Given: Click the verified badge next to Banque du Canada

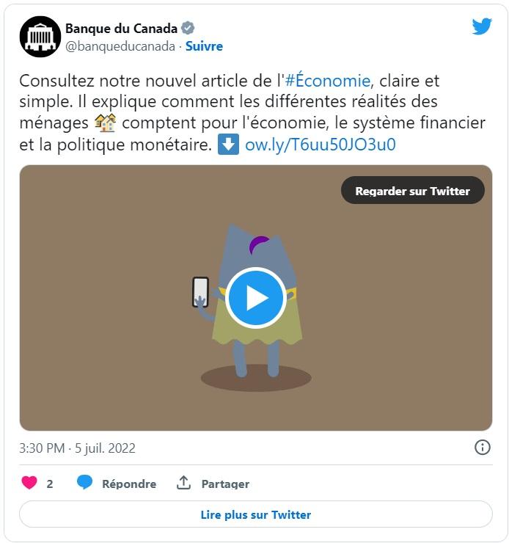Looking at the screenshot, I should tap(188, 28).
